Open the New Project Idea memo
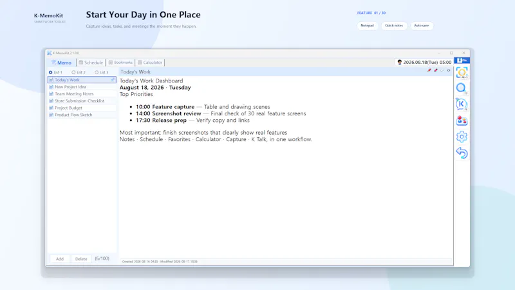The height and width of the screenshot is (290, 515). tap(82, 87)
